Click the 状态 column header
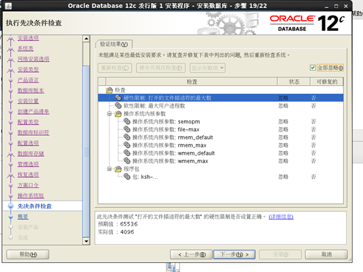The image size is (363, 272). tap(294, 81)
